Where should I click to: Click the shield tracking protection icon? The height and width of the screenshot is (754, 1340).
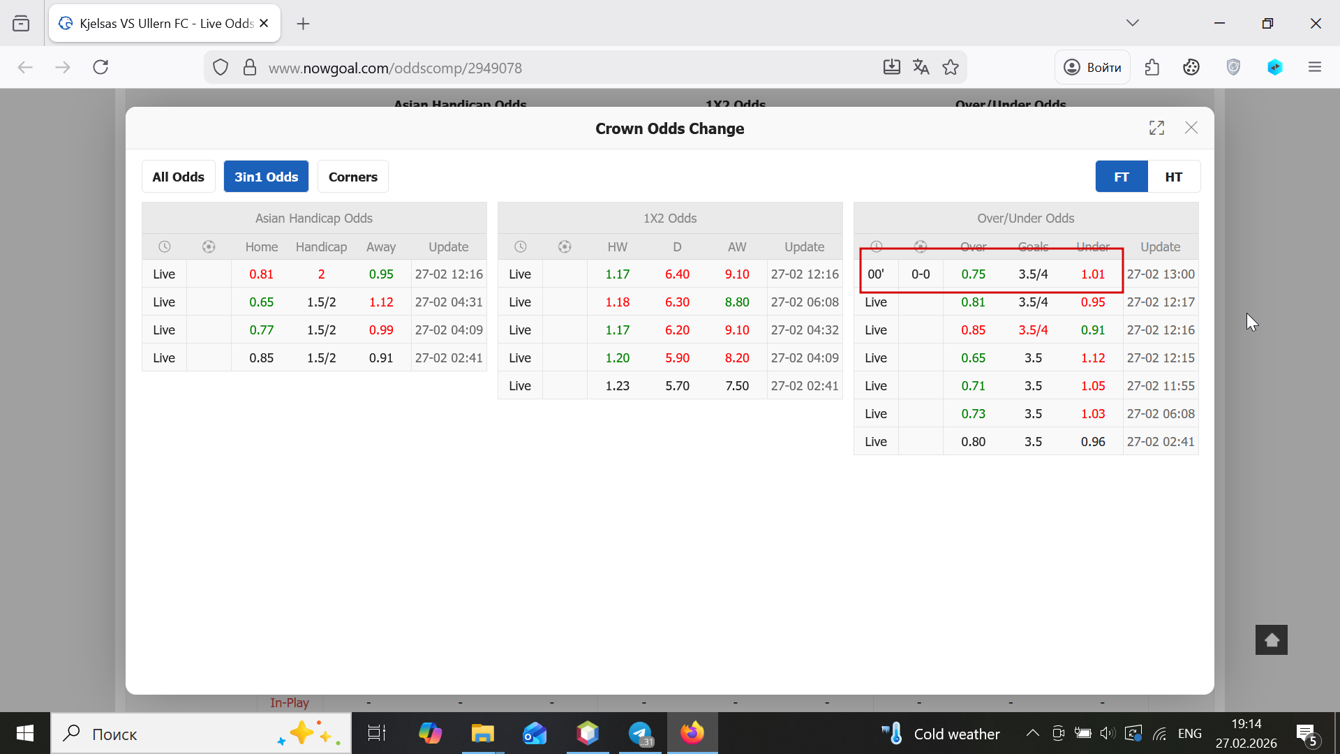[221, 67]
